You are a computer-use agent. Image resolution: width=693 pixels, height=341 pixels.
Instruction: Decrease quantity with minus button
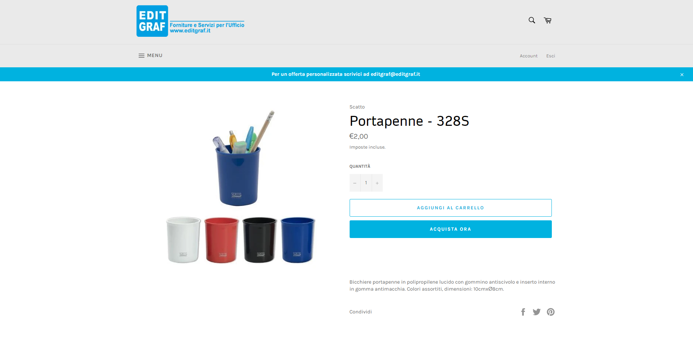point(355,183)
